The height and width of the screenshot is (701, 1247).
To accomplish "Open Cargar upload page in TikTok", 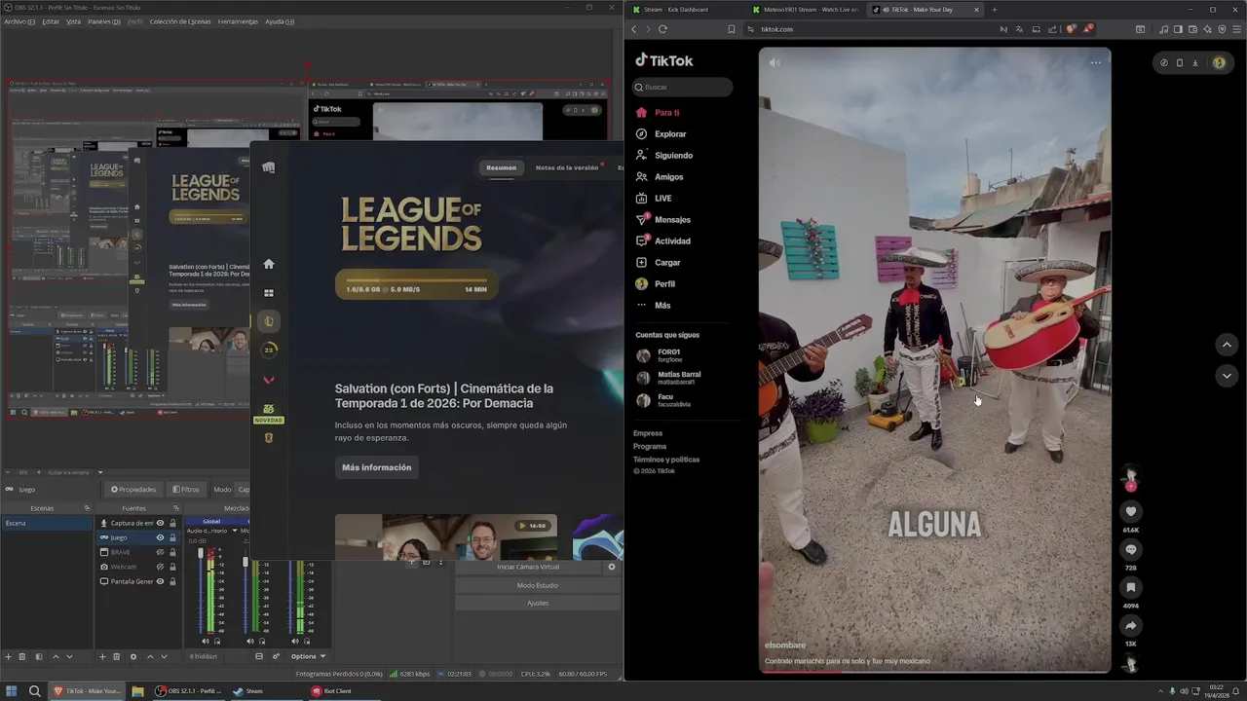I will point(667,263).
